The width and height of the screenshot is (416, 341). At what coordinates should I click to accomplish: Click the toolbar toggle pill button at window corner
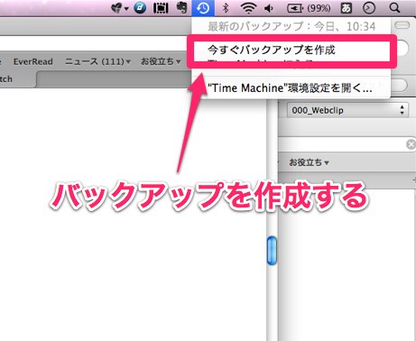(402, 25)
